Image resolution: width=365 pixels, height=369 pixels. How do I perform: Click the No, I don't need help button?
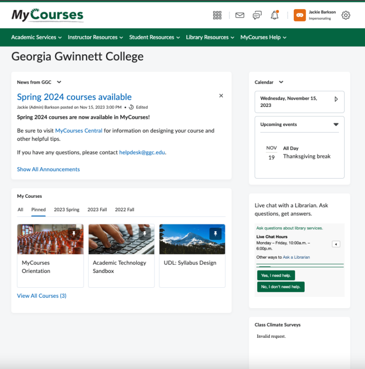[281, 287]
